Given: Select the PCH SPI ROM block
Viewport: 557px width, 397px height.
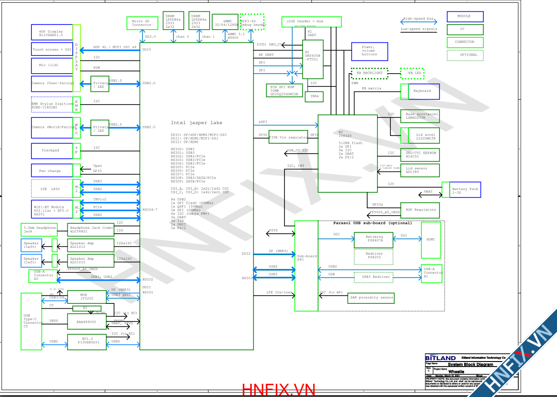Looking at the screenshot, I should [284, 90].
